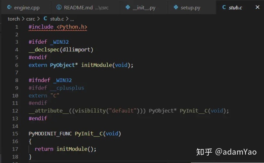Expand the breadcrumb ellipsis symbols

tap(72, 19)
